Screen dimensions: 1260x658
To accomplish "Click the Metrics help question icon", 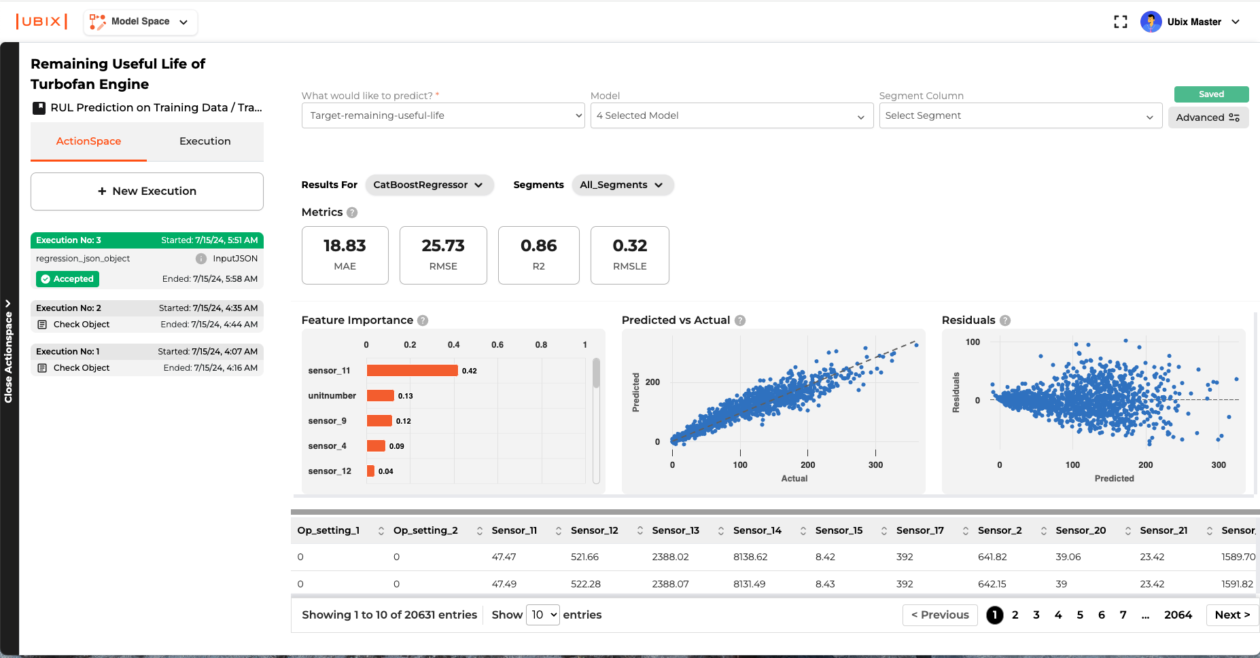I will click(x=352, y=213).
